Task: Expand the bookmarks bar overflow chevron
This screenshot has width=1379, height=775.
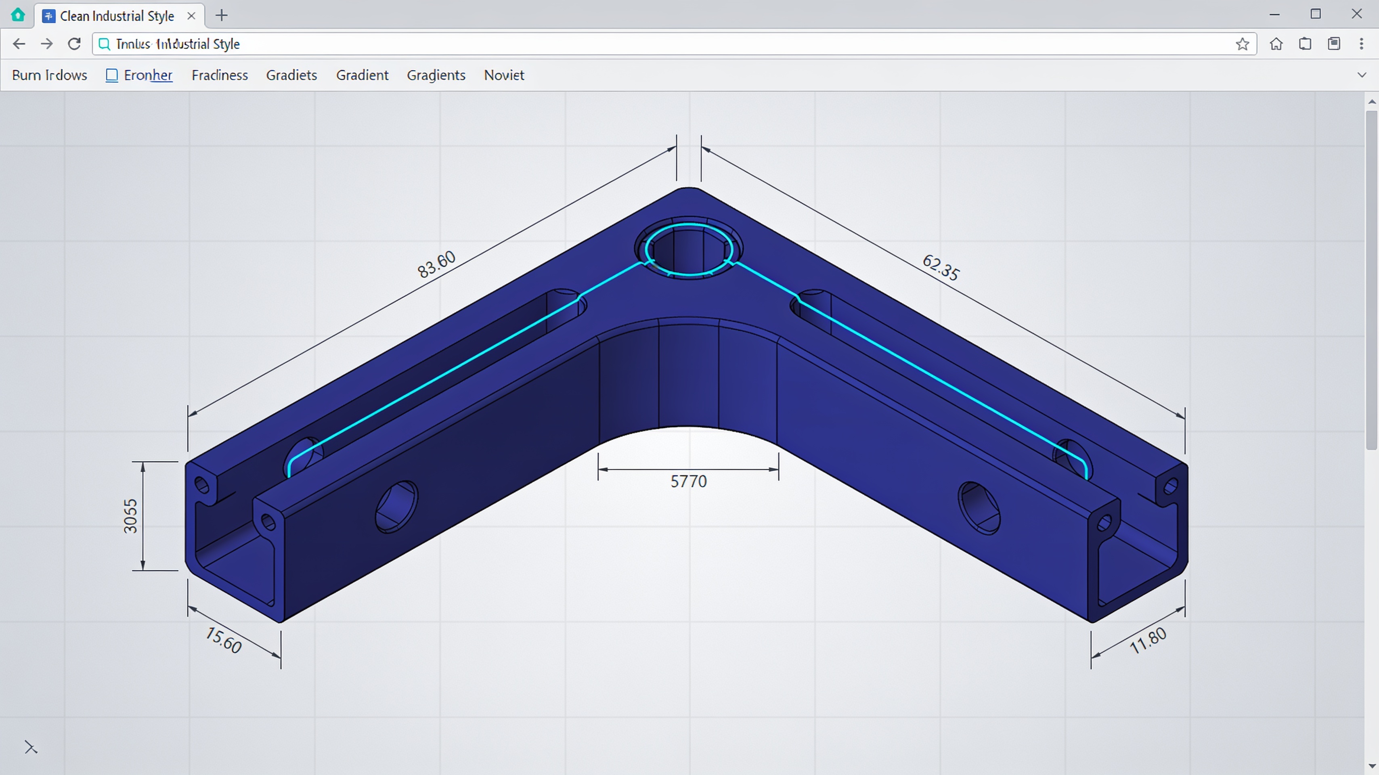Action: [x=1362, y=75]
